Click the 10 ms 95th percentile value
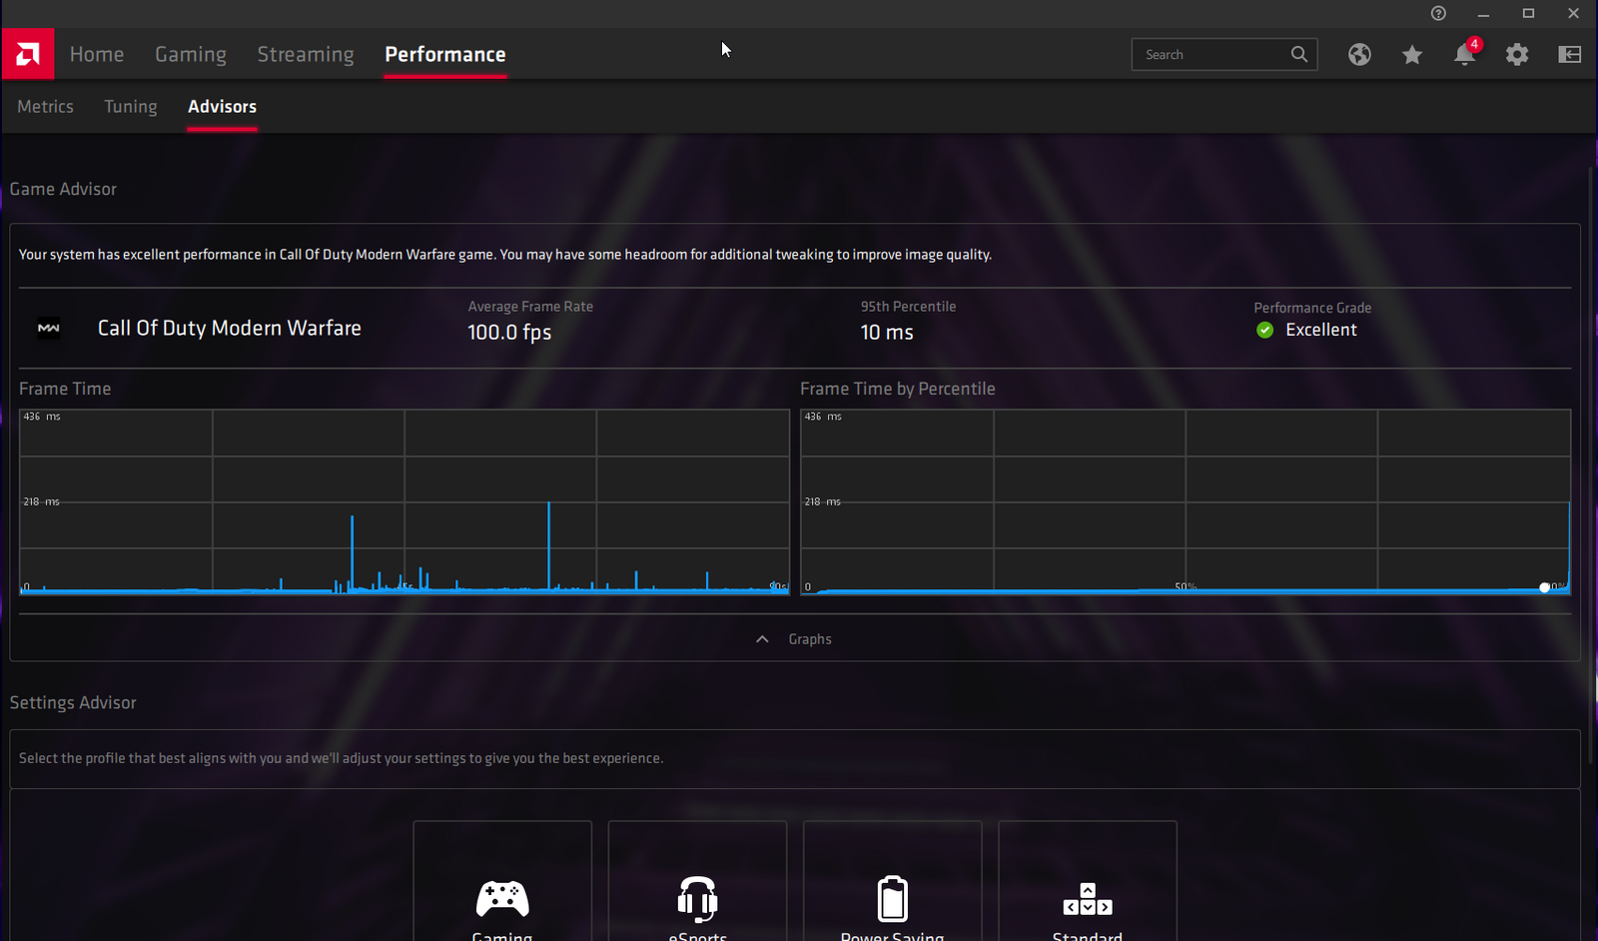 tap(887, 332)
